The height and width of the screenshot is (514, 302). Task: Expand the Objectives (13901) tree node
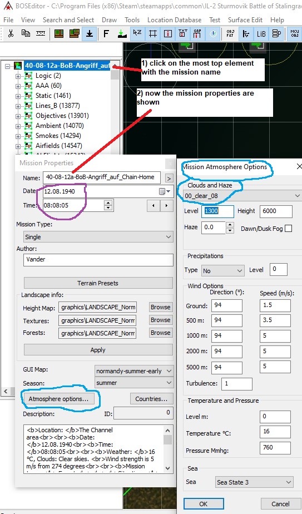coord(18,116)
